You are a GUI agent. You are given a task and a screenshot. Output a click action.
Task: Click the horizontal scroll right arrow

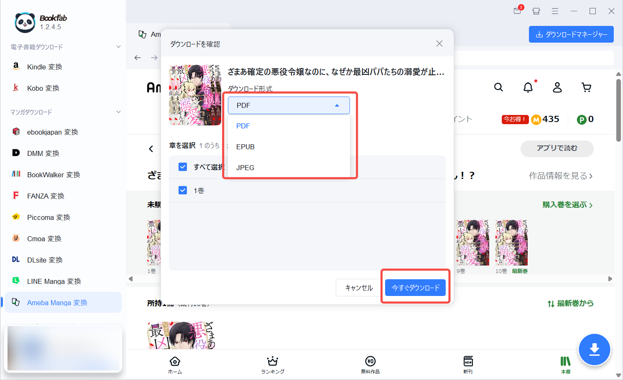click(x=610, y=279)
